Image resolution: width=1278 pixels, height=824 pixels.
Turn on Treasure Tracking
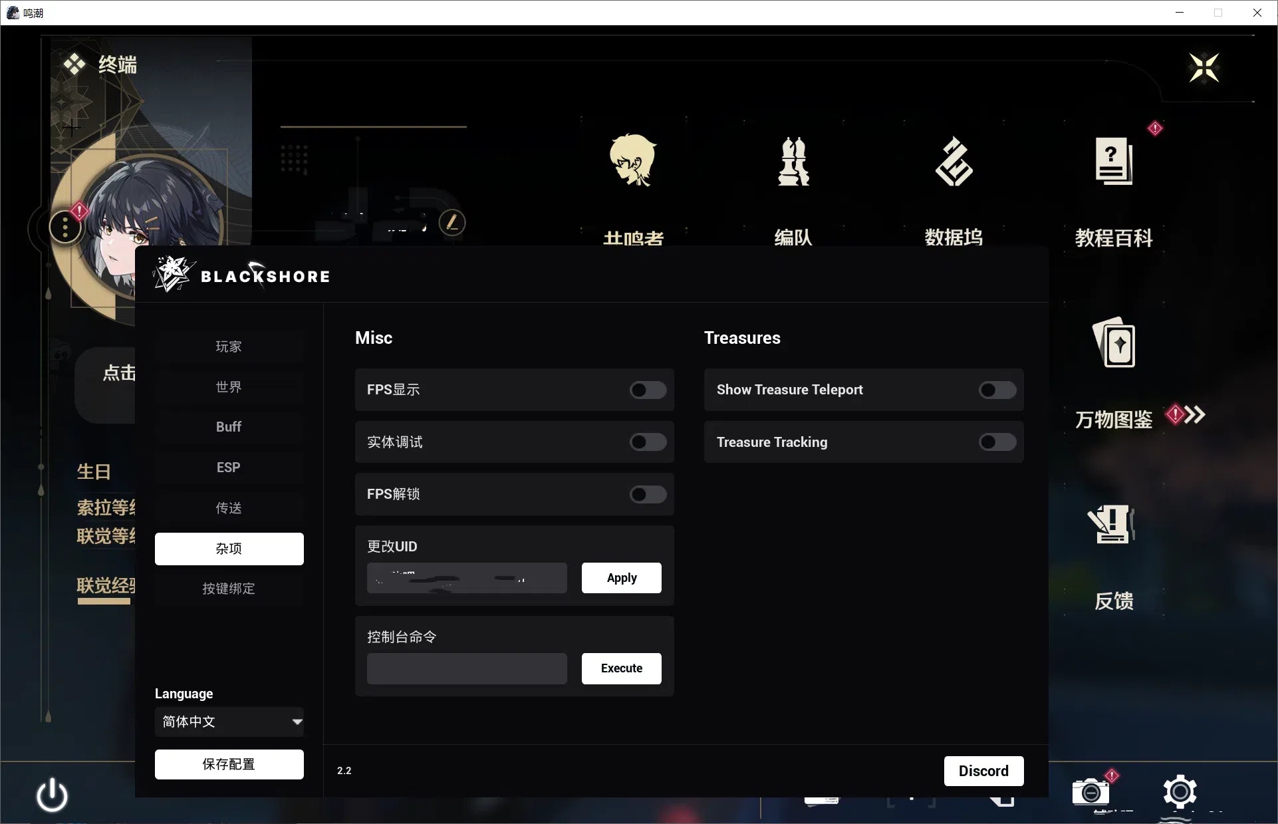pos(997,443)
